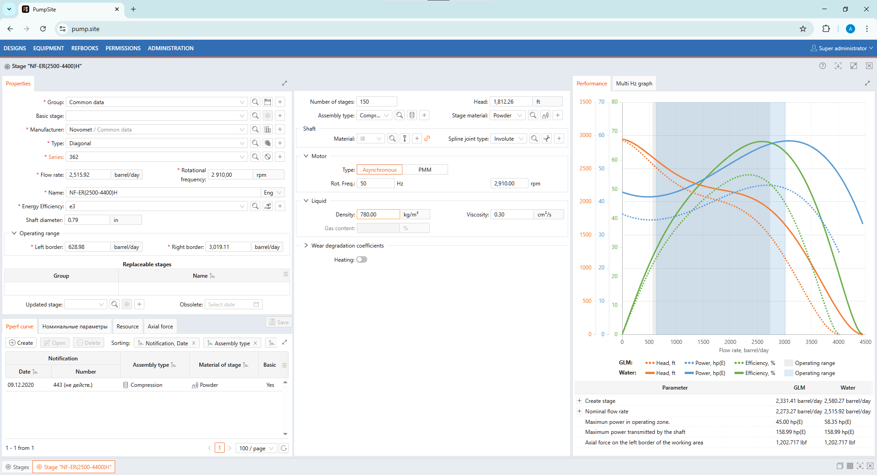Open the EQUIPMENT menu in navigation bar

(x=48, y=48)
